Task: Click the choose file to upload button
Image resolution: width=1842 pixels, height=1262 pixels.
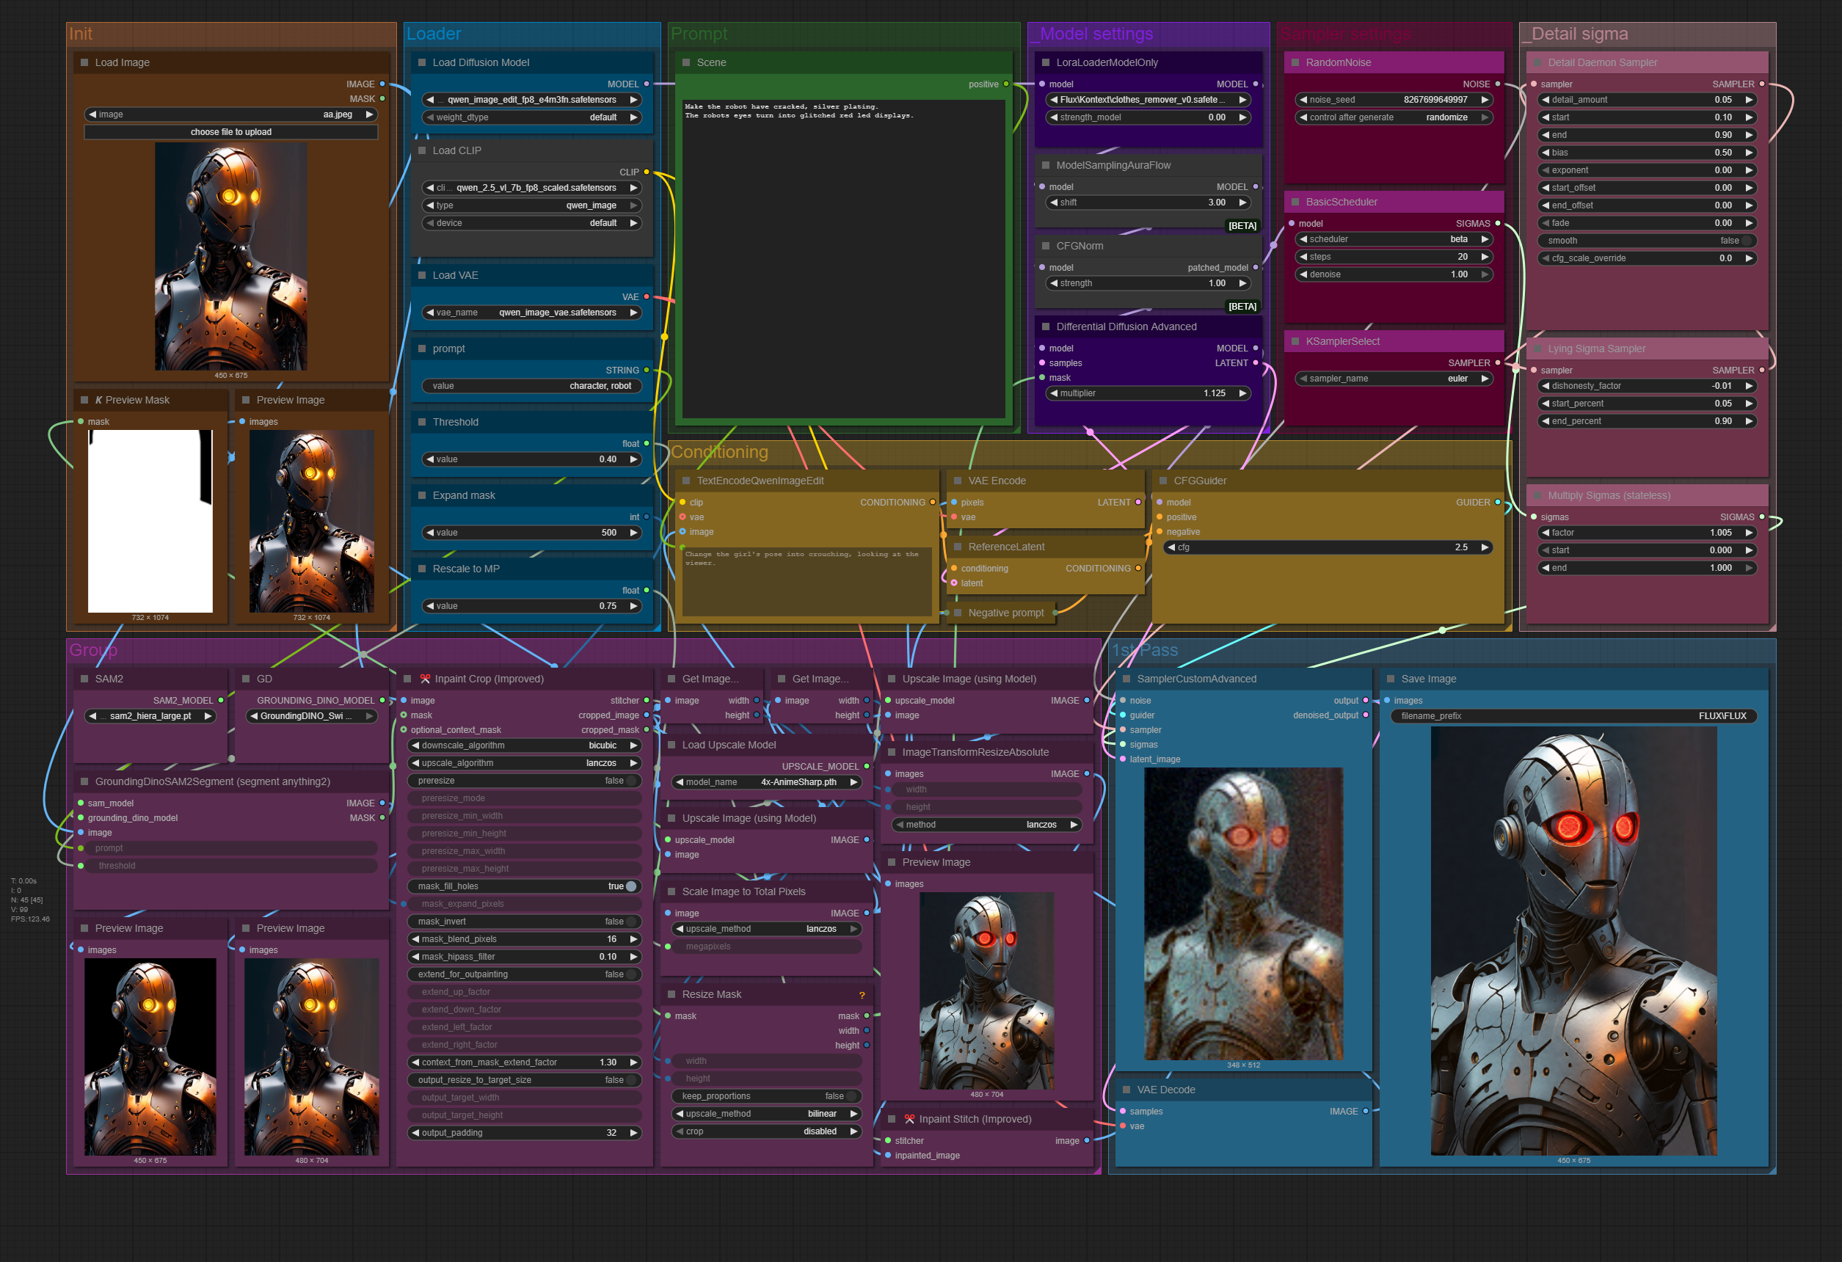Action: click(x=230, y=132)
